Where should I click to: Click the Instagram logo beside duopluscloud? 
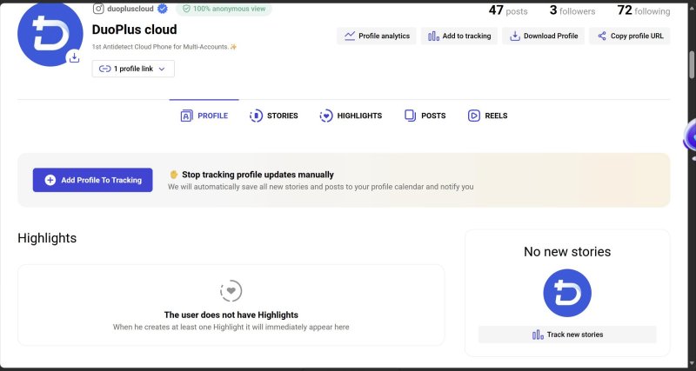tap(98, 9)
